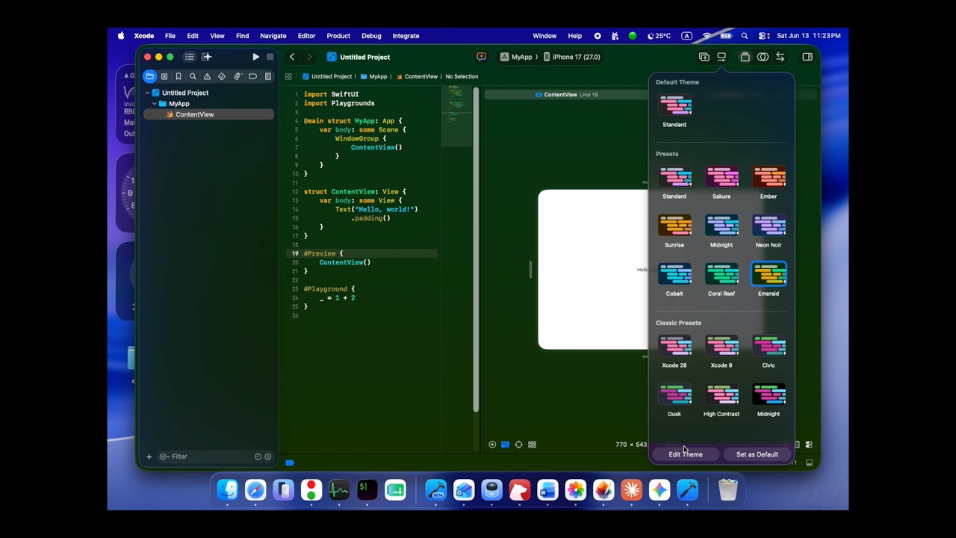Open the test navigator diamond icon
Image resolution: width=956 pixels, height=538 pixels.
pyautogui.click(x=222, y=76)
